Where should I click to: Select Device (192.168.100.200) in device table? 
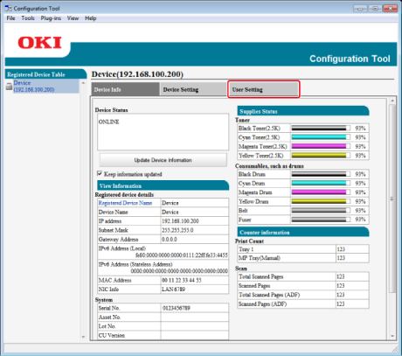click(x=34, y=87)
